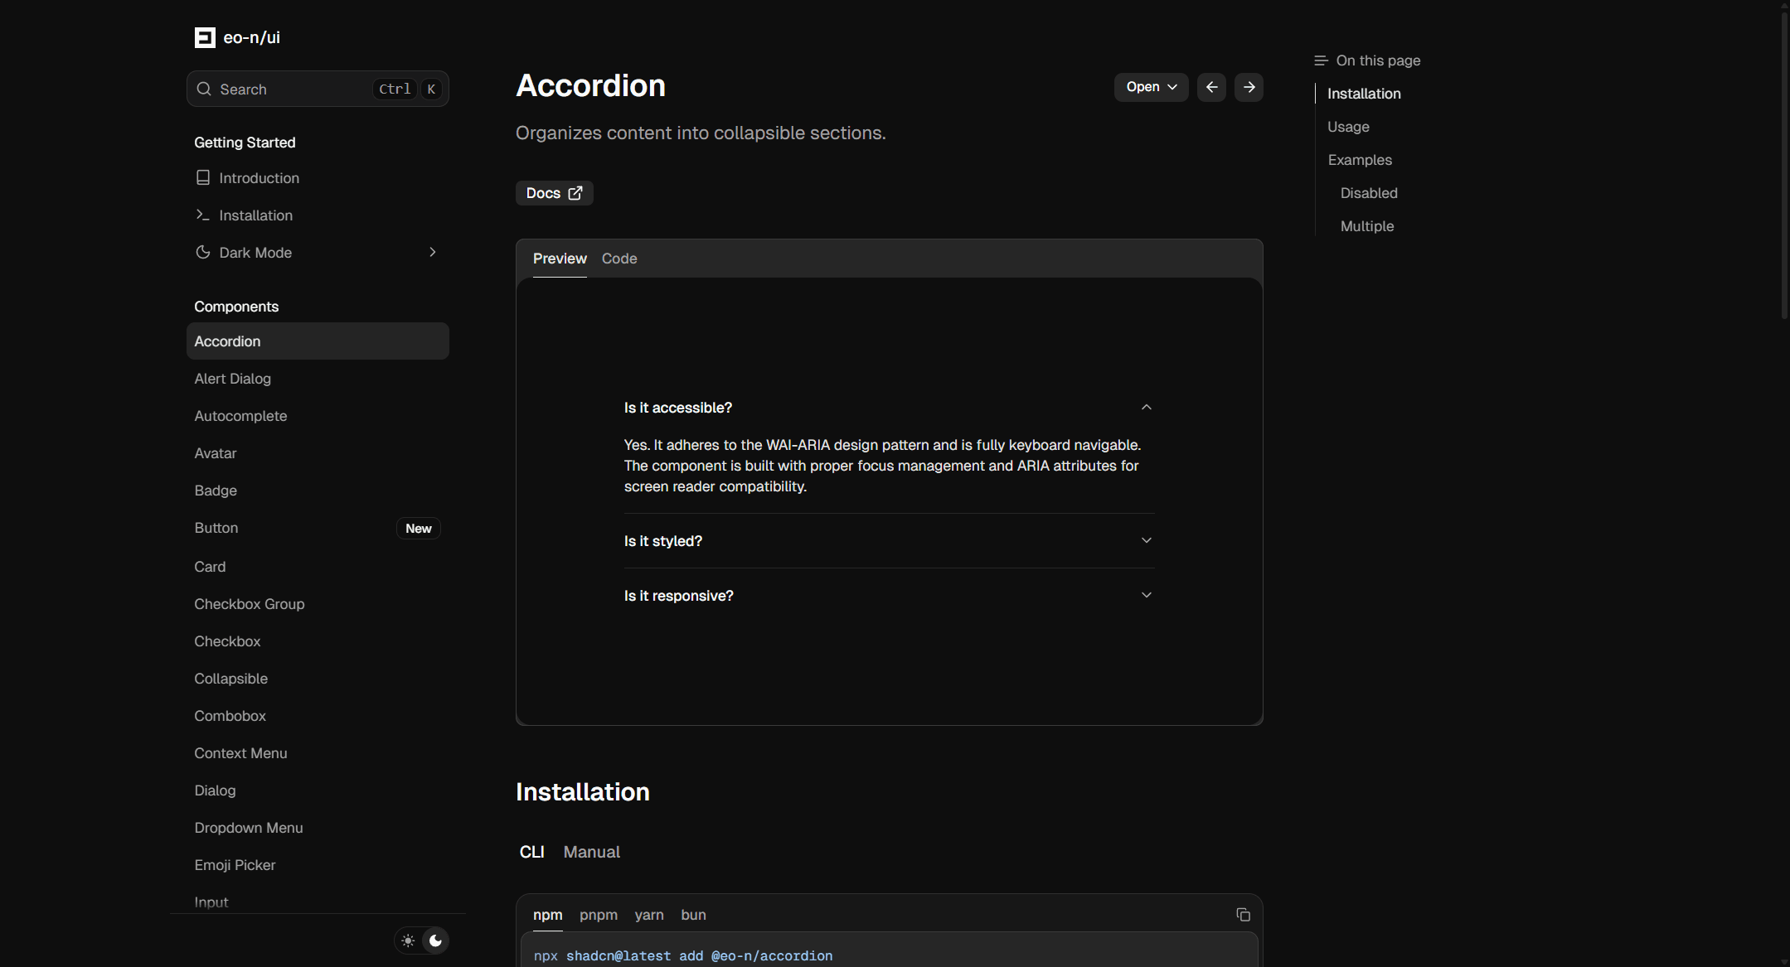Go to previous page with left arrow
1790x967 pixels.
click(1211, 87)
